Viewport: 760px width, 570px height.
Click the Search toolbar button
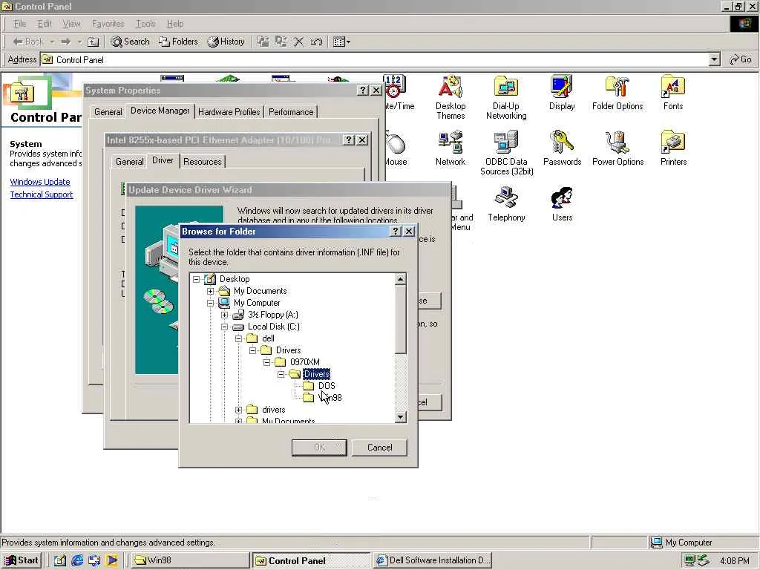(x=131, y=42)
